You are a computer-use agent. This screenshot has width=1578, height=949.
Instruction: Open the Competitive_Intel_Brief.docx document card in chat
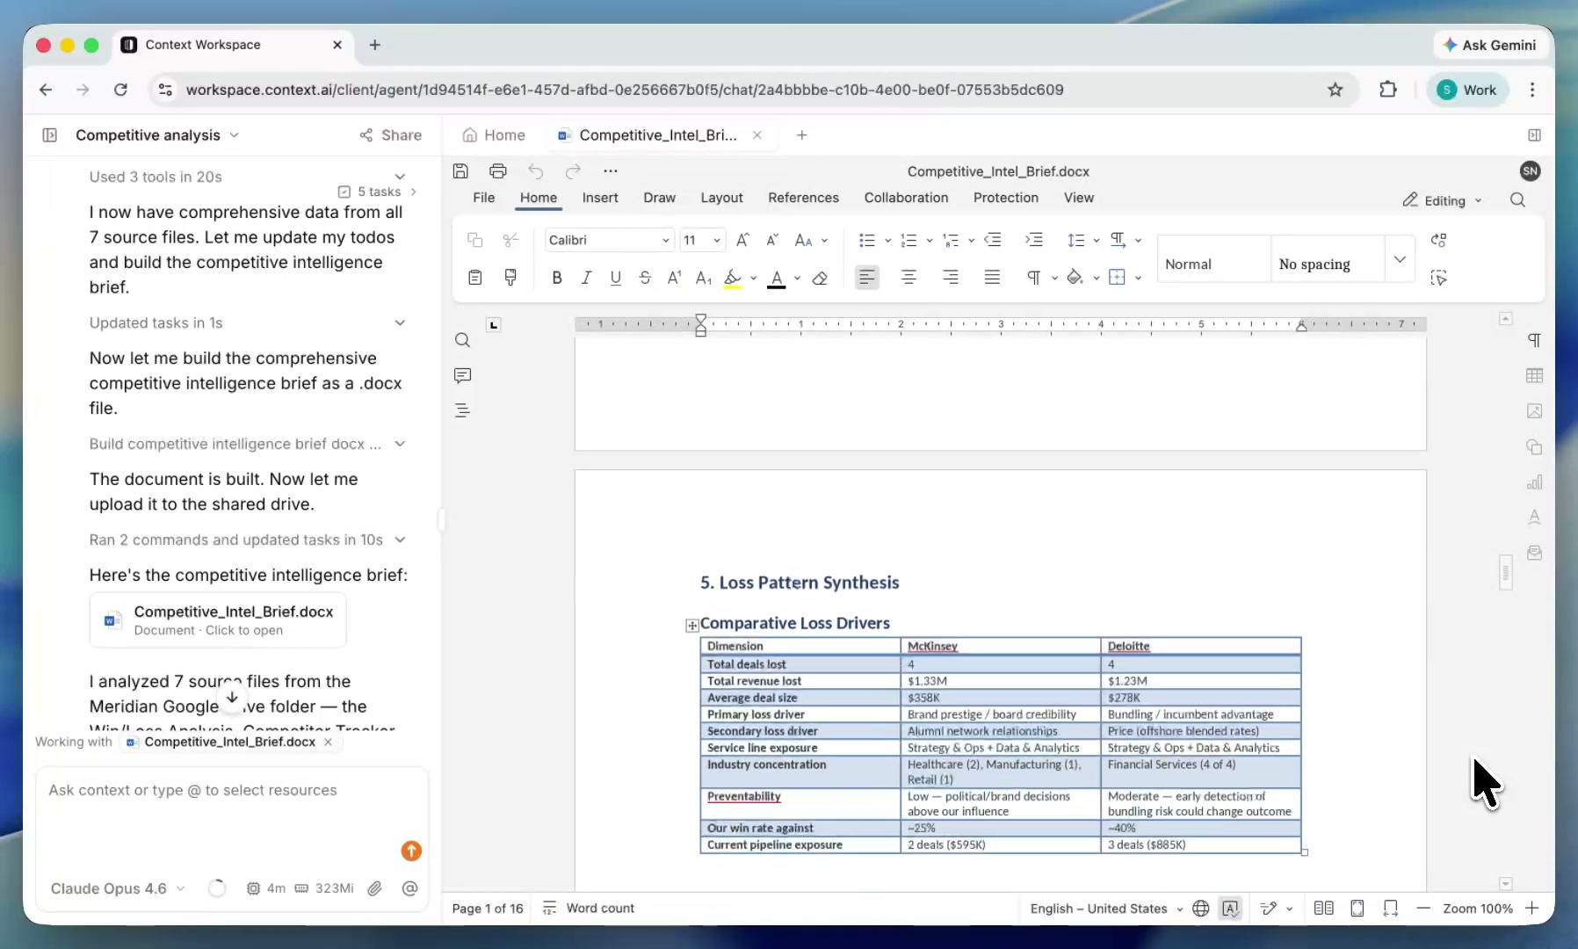point(218,620)
